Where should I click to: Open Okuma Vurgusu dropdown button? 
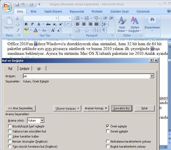click(x=67, y=109)
